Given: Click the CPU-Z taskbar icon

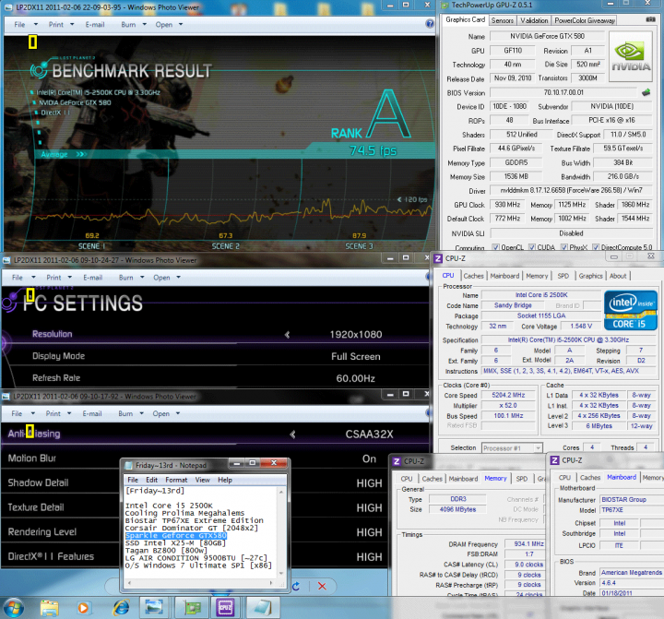Looking at the screenshot, I should (225, 608).
